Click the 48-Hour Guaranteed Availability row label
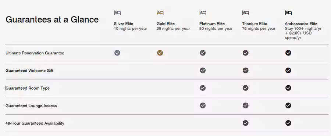Screen dimensions: 331x136 [x=35, y=123]
